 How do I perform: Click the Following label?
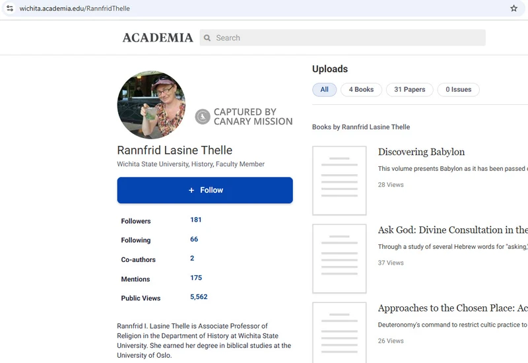pyautogui.click(x=136, y=240)
